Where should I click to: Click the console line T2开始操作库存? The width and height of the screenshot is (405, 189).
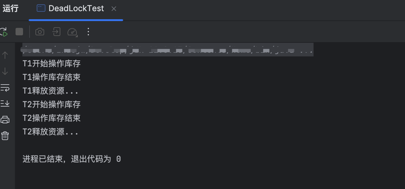pos(52,104)
